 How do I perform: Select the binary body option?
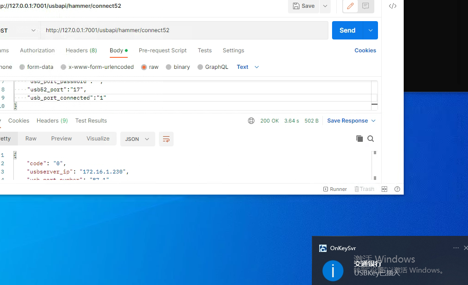(x=169, y=67)
